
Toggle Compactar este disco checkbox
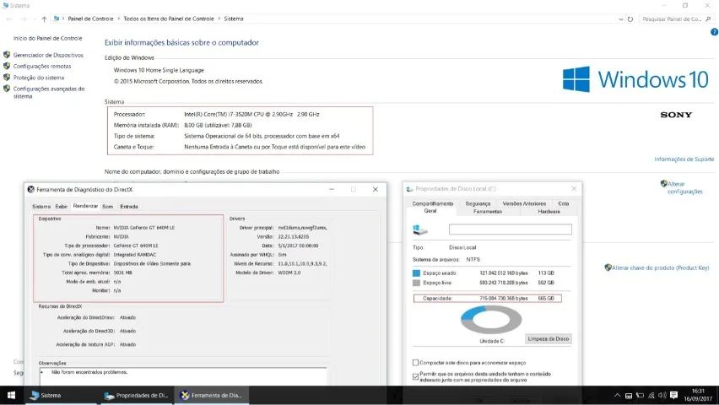tap(415, 362)
